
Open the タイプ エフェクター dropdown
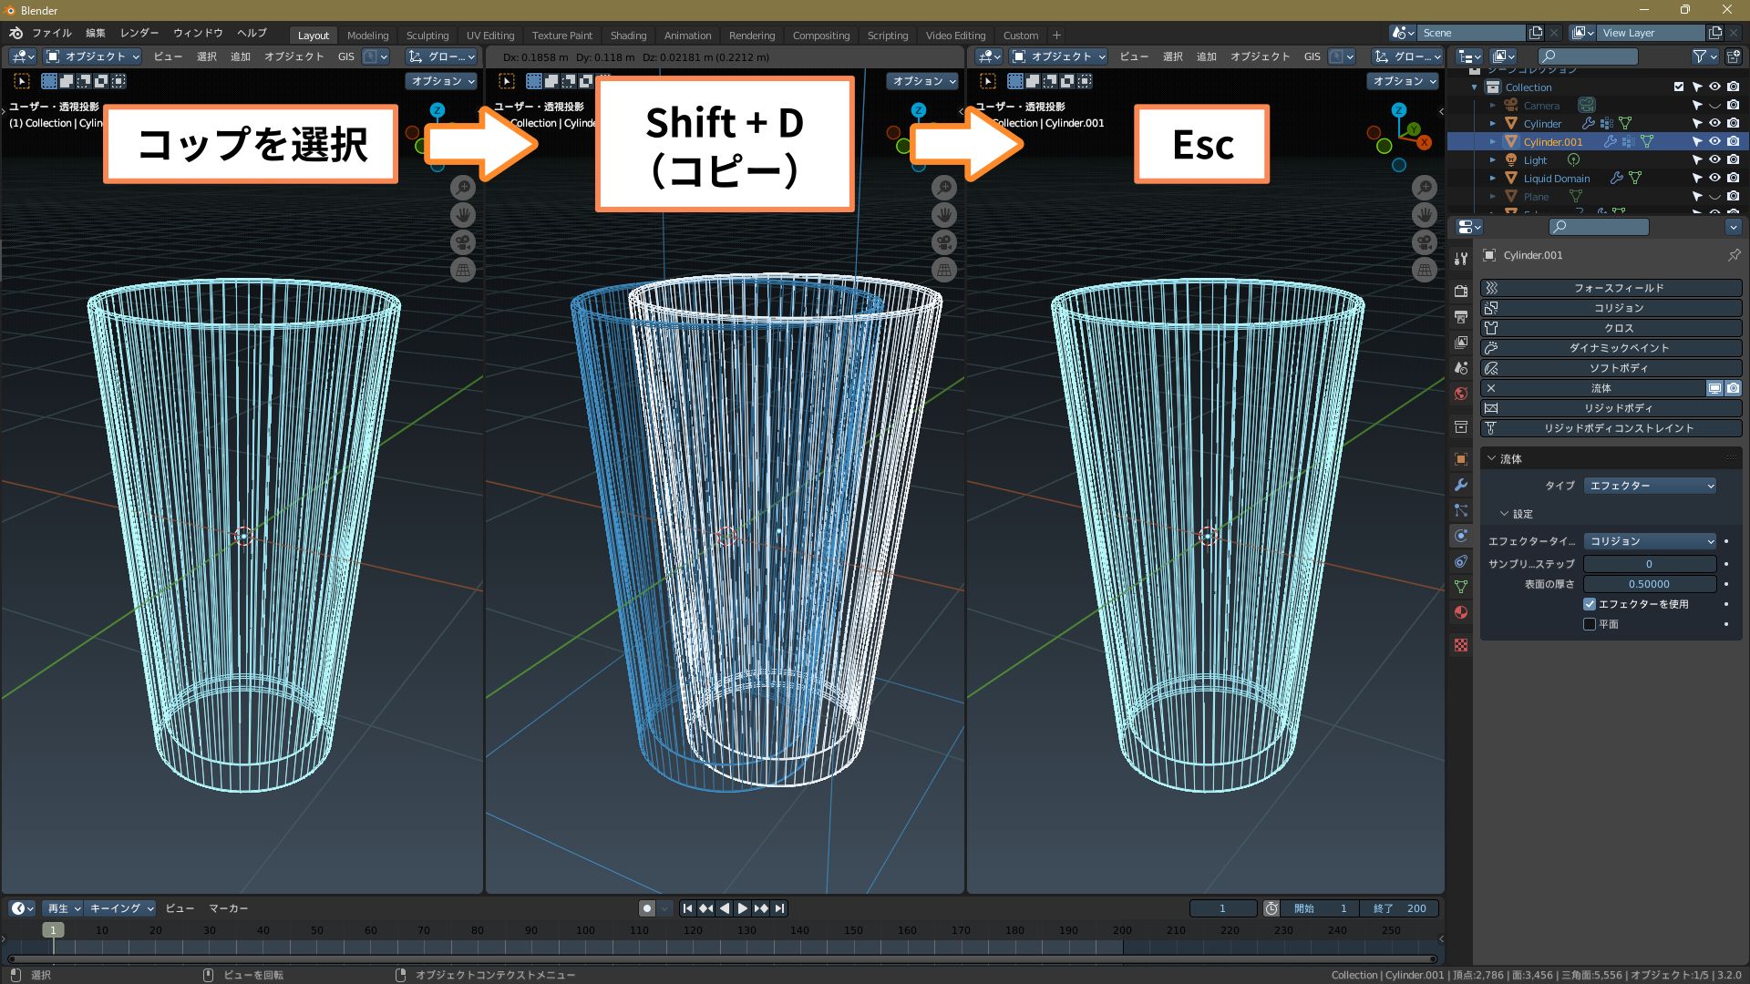click(1650, 486)
